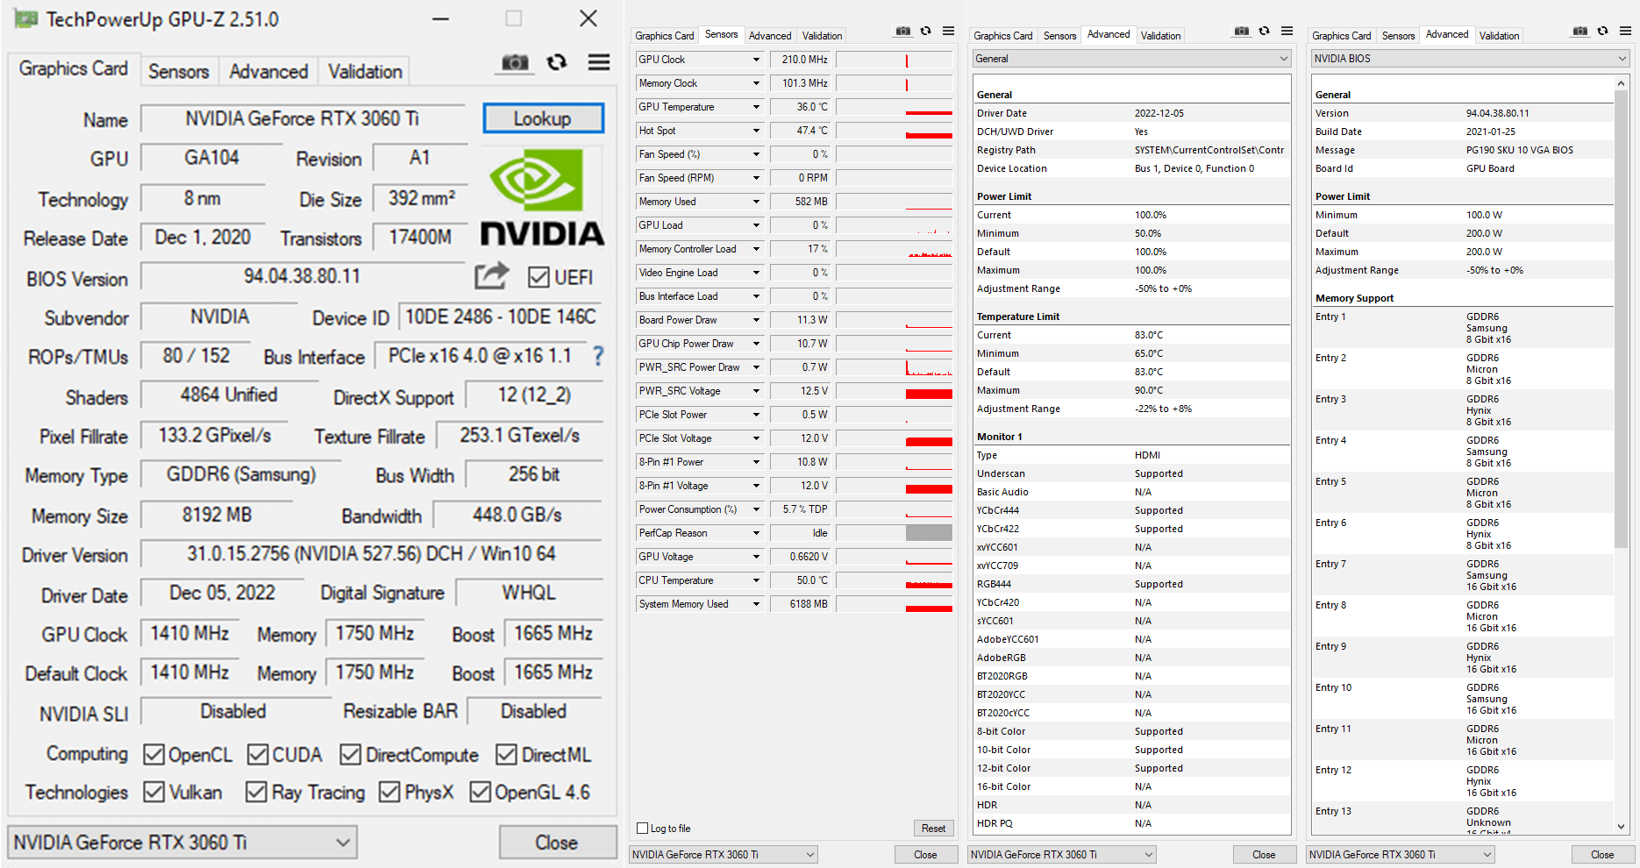The image size is (1640, 868).
Task: Open Fan Speed (RPM) sensor dropdown
Action: [756, 178]
